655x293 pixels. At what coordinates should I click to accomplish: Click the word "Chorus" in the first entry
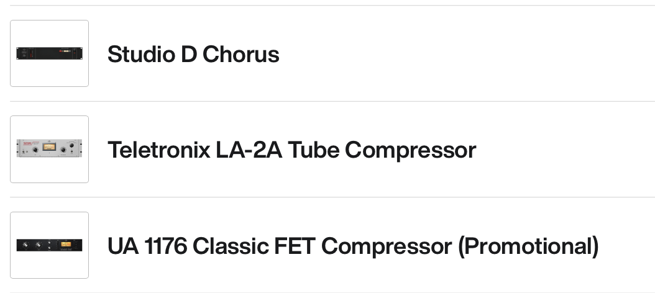click(x=240, y=54)
